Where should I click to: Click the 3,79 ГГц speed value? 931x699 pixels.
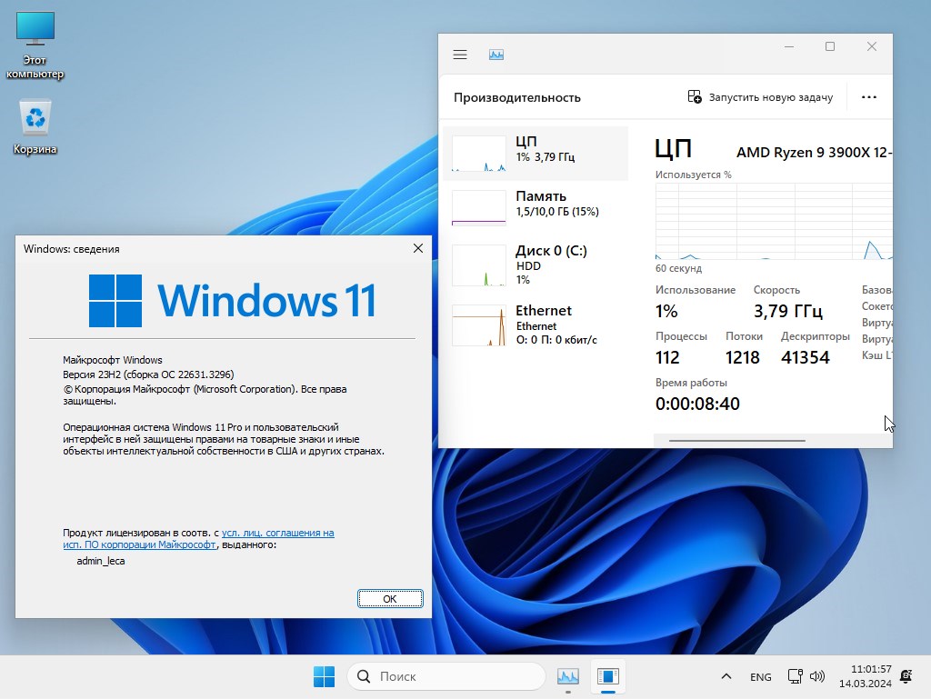pos(788,311)
